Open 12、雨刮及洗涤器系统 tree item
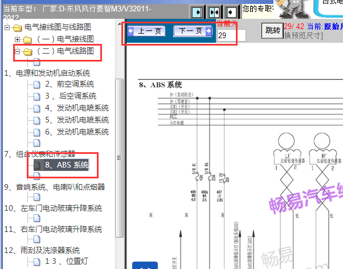Viewport: 343px width, 269px height. 42,250
